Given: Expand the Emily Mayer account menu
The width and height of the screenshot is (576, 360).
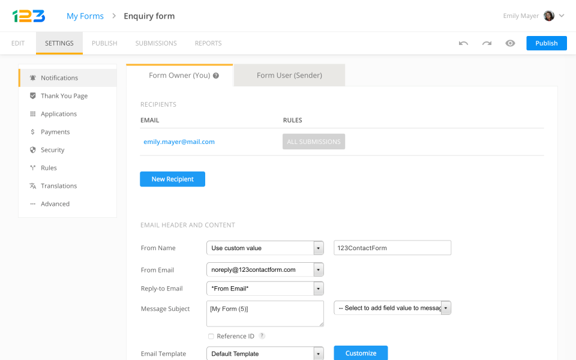Looking at the screenshot, I should (x=562, y=16).
